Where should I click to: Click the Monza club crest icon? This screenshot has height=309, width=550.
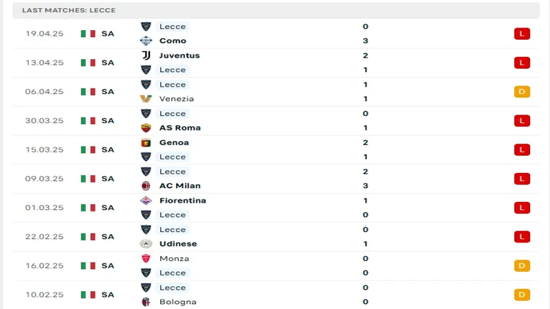tap(146, 259)
